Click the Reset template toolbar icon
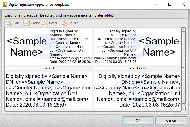 pos(45,23)
